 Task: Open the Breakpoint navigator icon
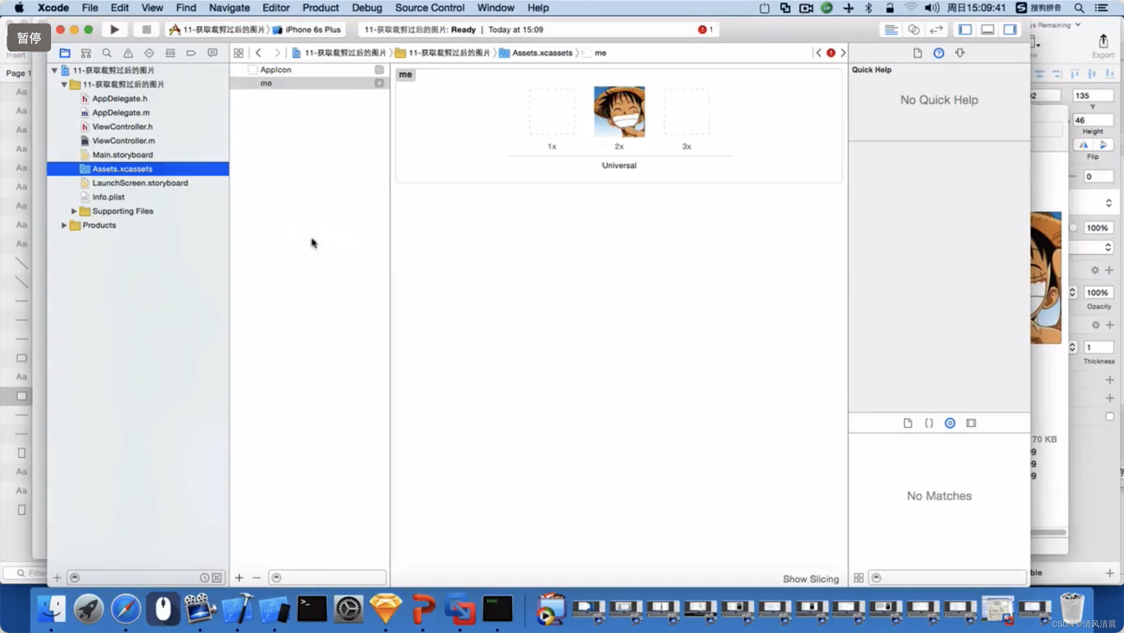click(x=191, y=53)
